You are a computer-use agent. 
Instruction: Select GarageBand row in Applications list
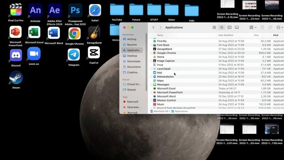pyautogui.click(x=217, y=49)
